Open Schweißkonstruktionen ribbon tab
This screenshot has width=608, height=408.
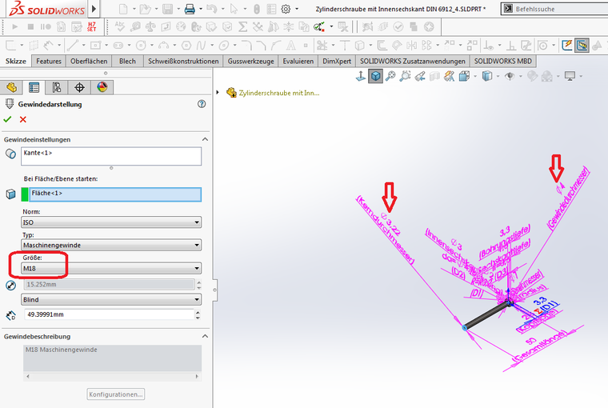(183, 62)
